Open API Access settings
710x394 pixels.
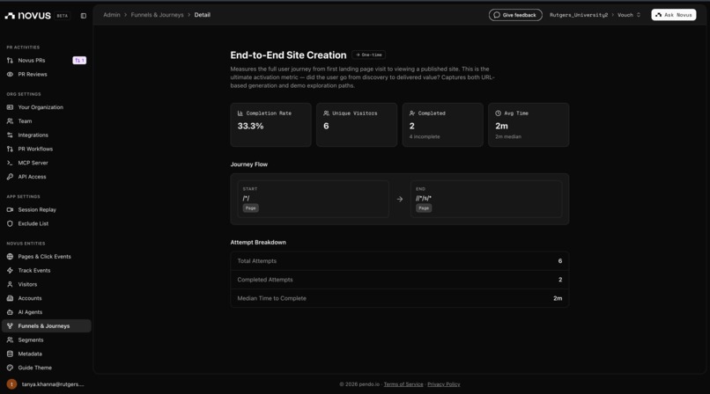[32, 177]
